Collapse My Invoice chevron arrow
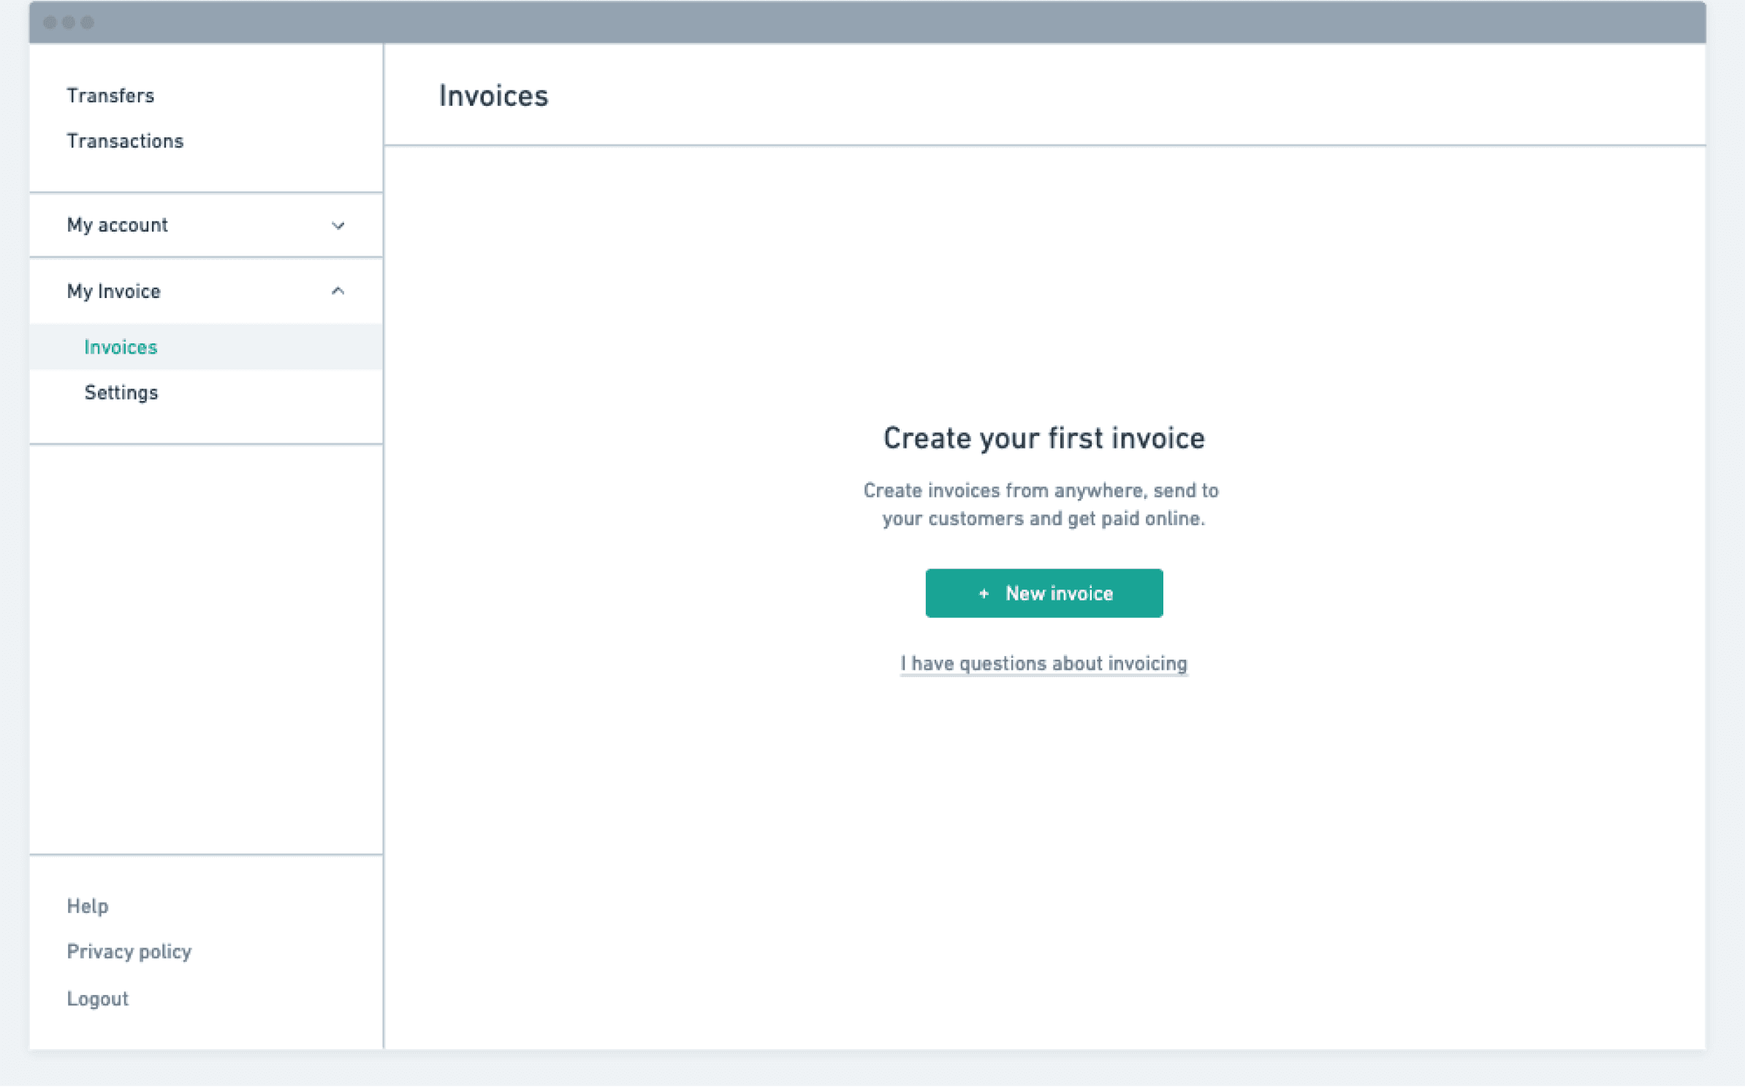Viewport: 1745px width, 1087px height. click(x=338, y=291)
